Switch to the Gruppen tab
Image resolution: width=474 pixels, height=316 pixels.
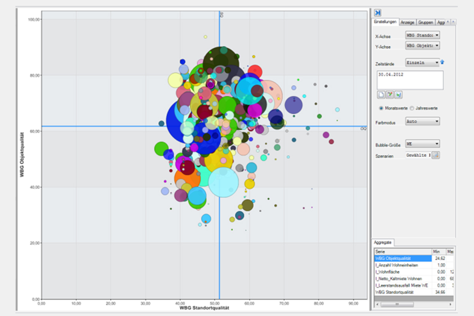pos(426,23)
